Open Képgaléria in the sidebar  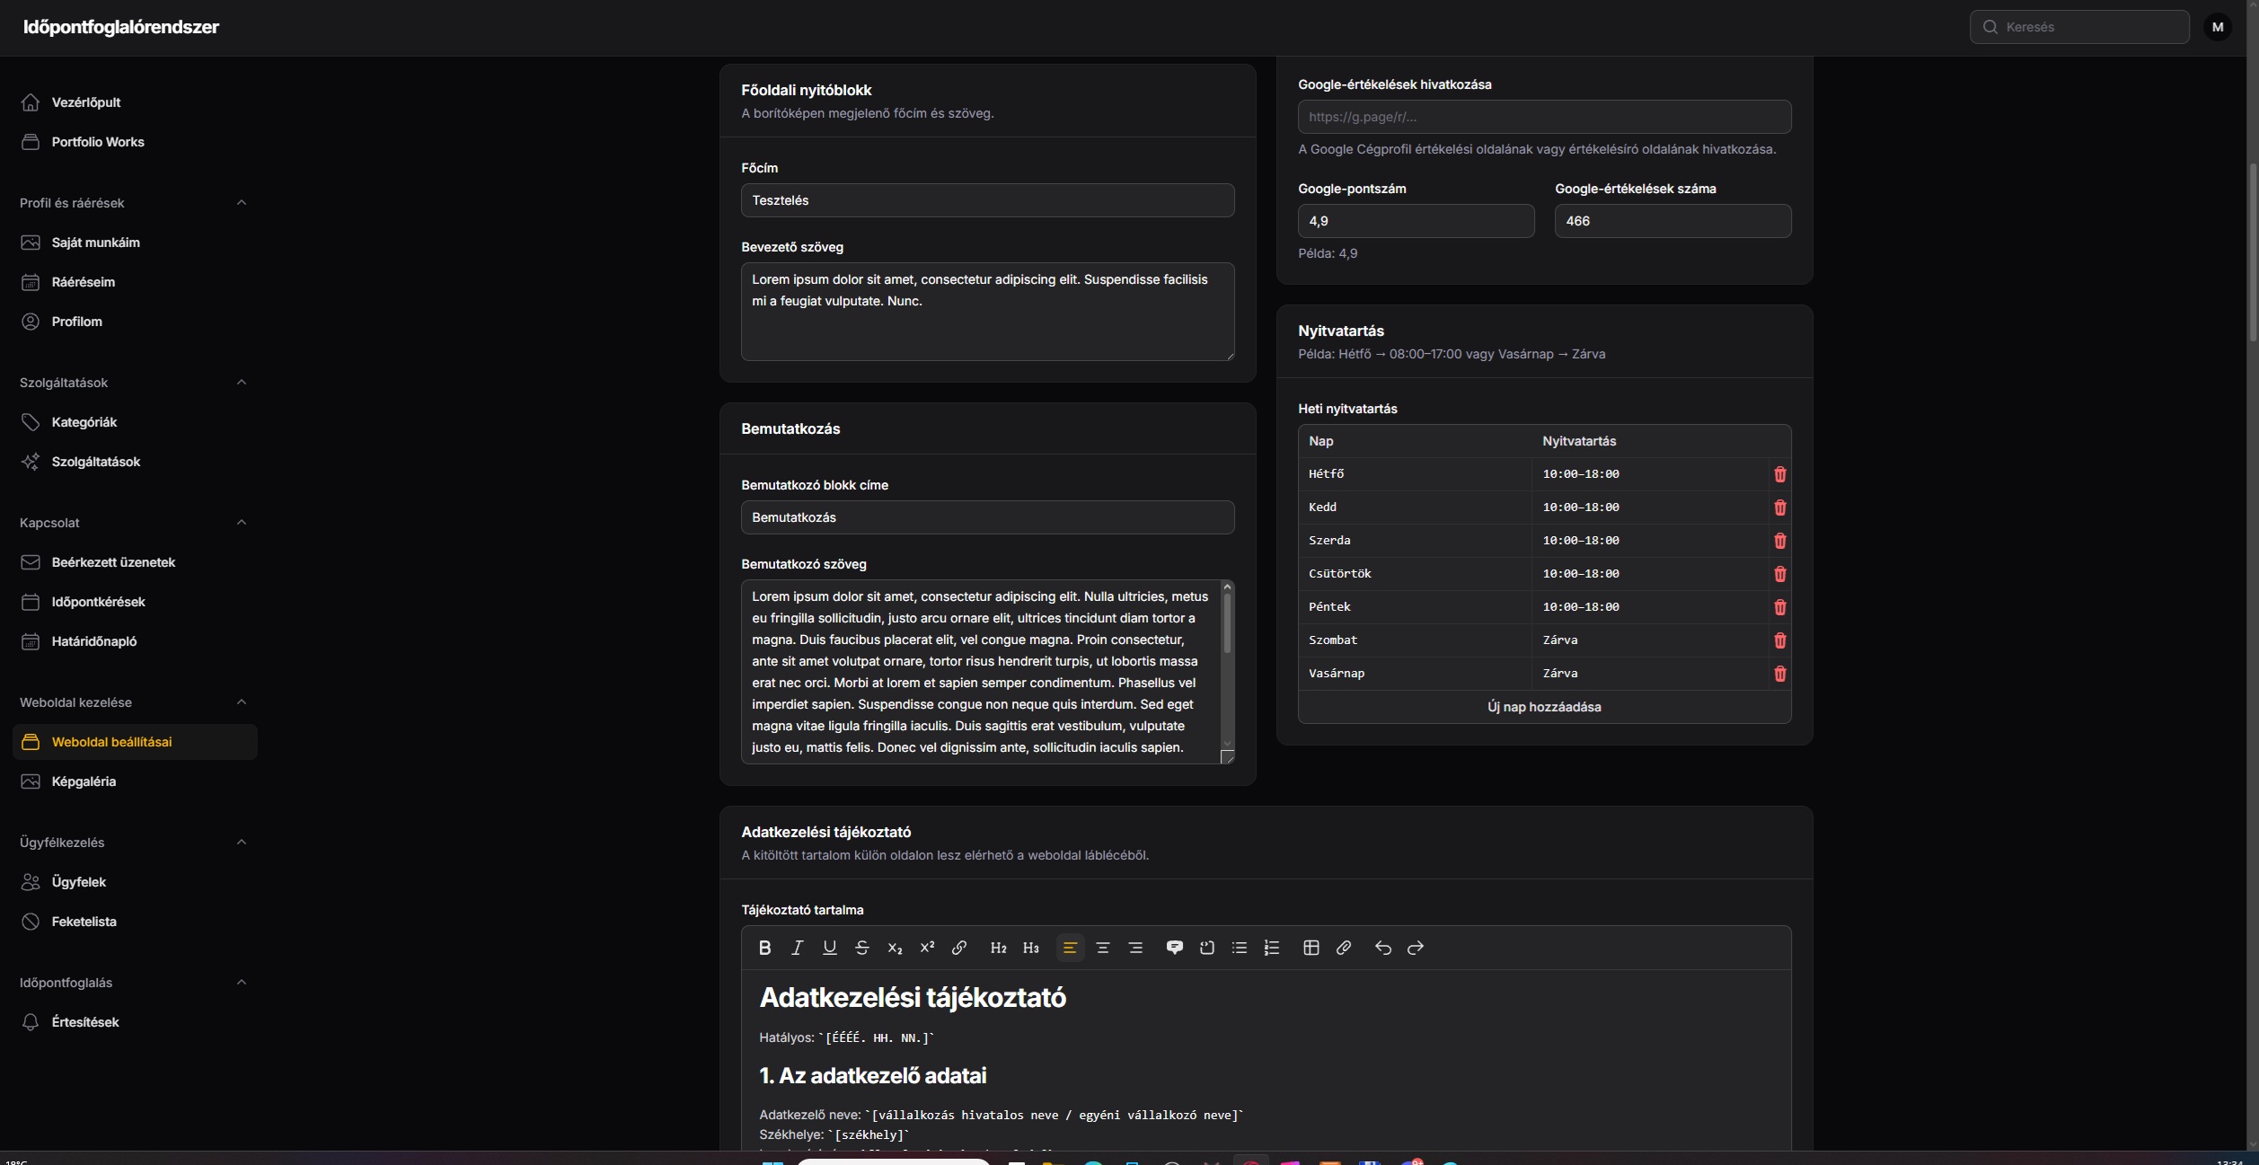tap(135, 781)
